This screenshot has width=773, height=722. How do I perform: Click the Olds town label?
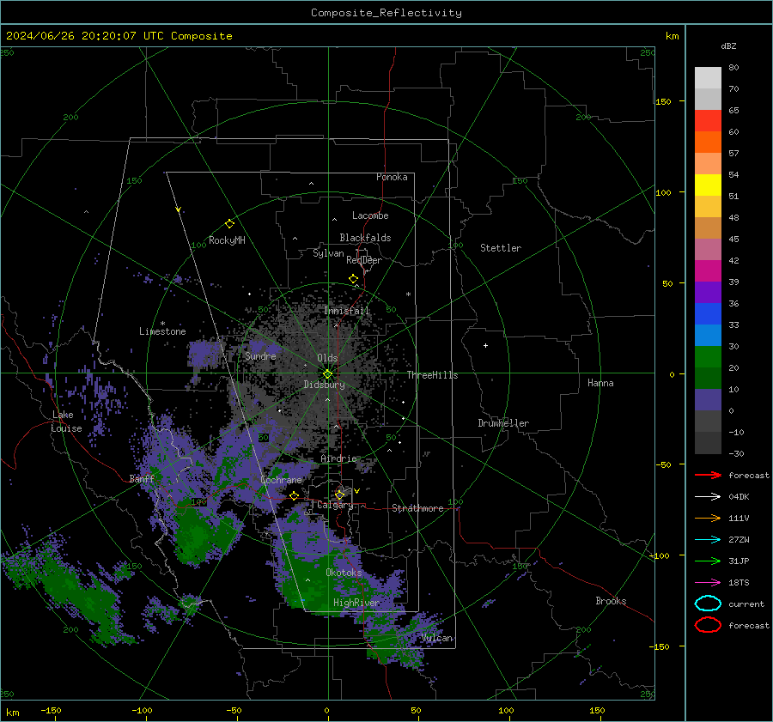327,358
